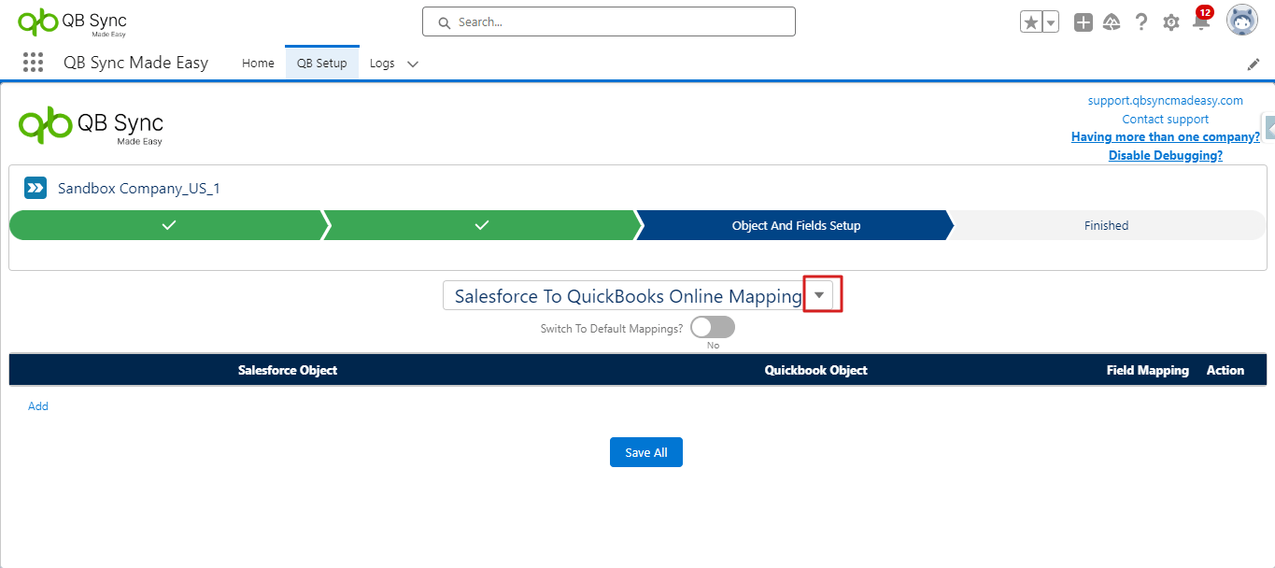Viewport: 1275px width, 568px height.
Task: Click the pencil edit navigation icon
Action: 1254,64
